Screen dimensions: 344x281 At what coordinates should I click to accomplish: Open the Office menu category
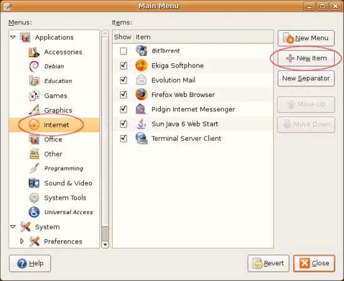[54, 140]
